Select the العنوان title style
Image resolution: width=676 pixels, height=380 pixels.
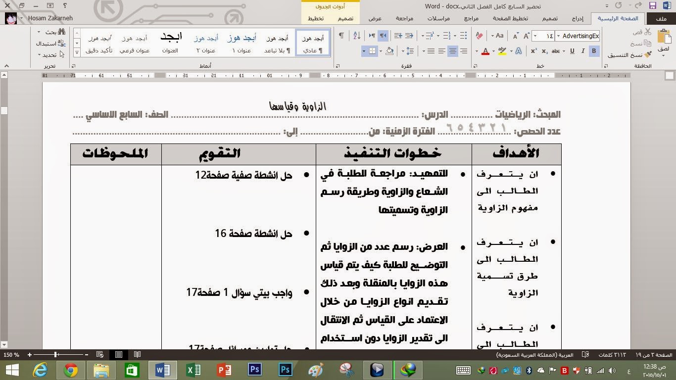(170, 43)
